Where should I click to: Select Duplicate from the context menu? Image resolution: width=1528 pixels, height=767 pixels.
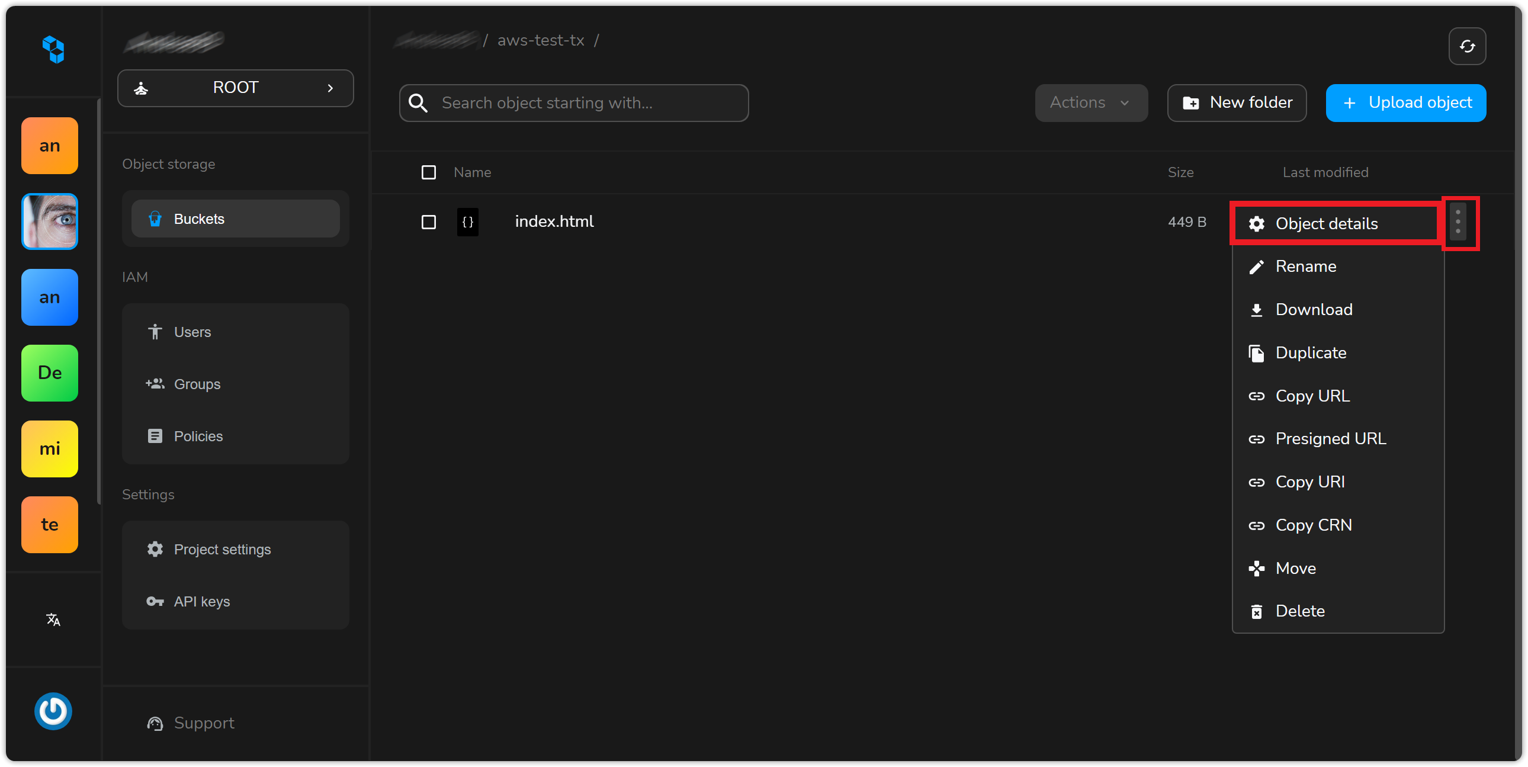1337,353
